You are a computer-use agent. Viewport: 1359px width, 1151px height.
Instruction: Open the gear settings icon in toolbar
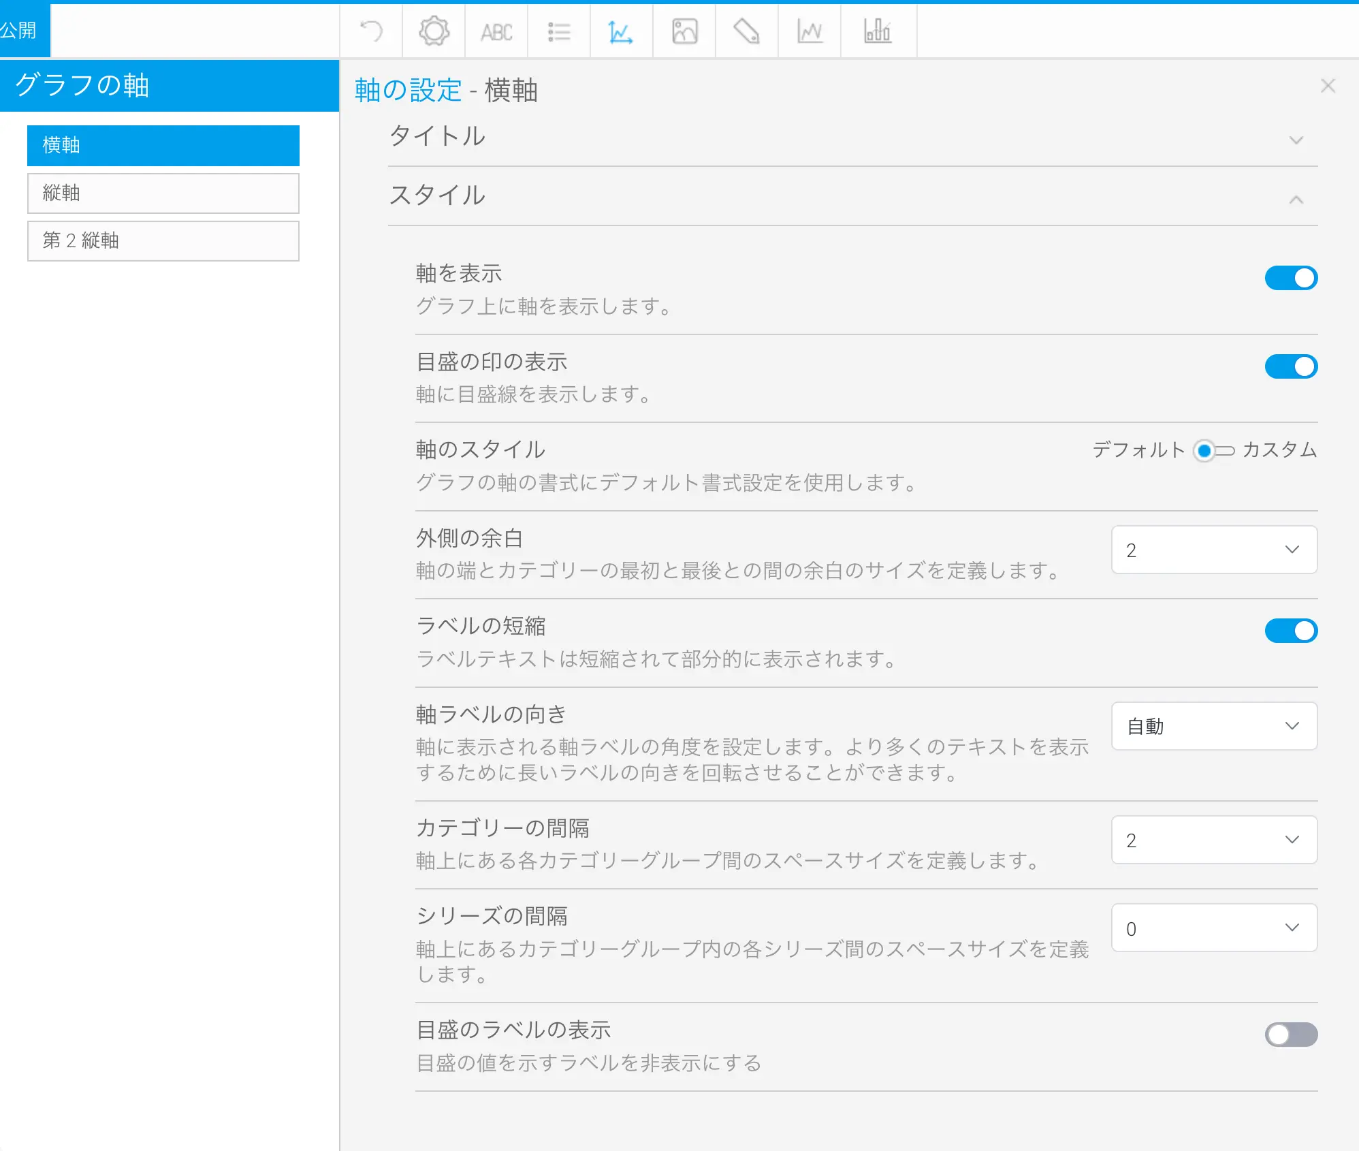point(434,31)
